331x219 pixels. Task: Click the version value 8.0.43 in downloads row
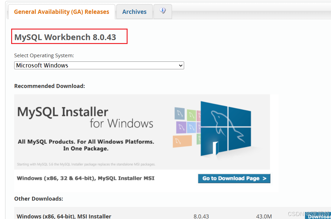point(201,216)
